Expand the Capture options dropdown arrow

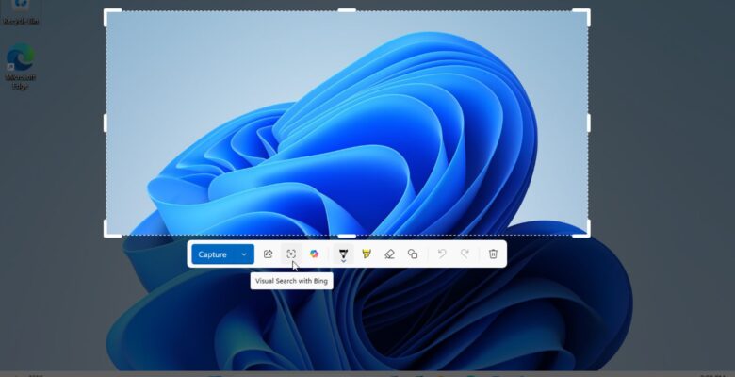point(244,254)
